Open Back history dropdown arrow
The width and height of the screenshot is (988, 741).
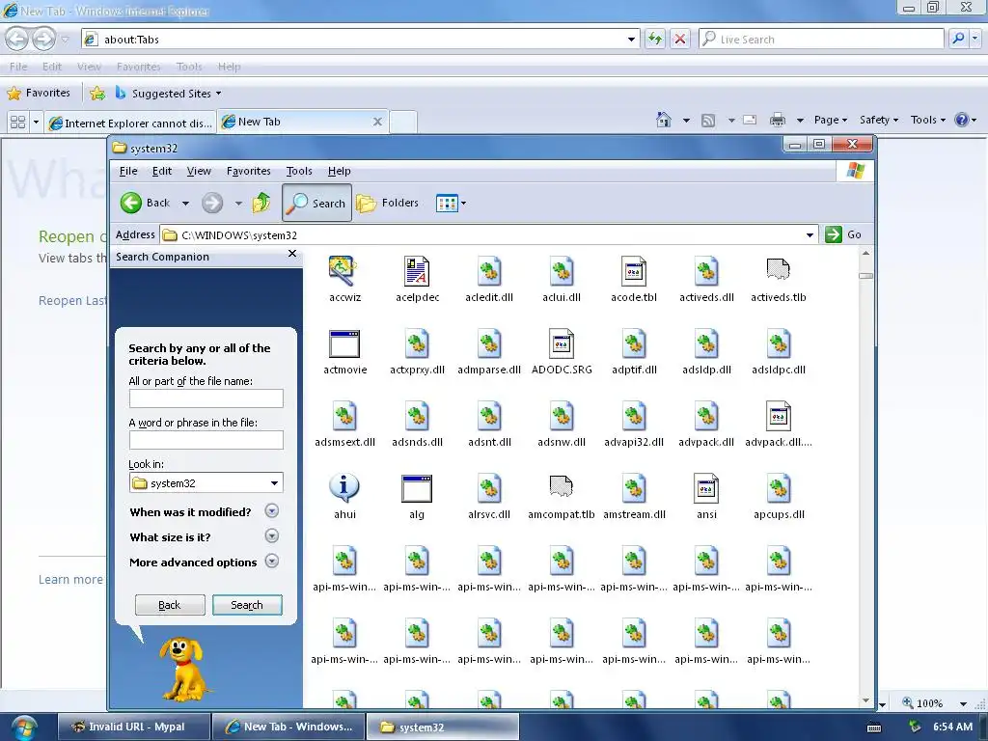click(x=185, y=203)
